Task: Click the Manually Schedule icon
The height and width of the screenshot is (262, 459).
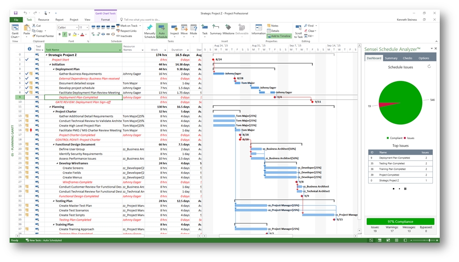Action: point(149,30)
